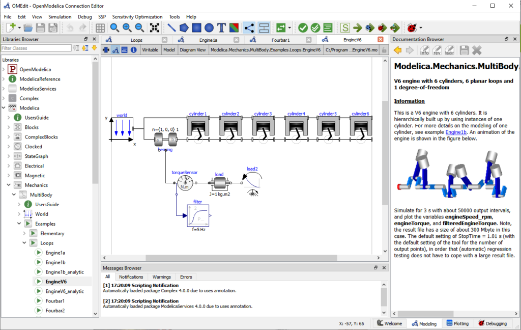Viewport: 521px width, 330px height.
Task: Switch to Text View
Action: tap(124, 50)
